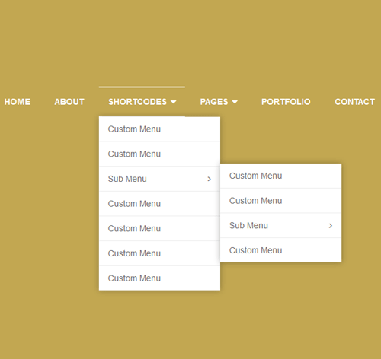The height and width of the screenshot is (359, 381).
Task: Choose first Custom Menu in the nested flyout
Action: click(281, 176)
